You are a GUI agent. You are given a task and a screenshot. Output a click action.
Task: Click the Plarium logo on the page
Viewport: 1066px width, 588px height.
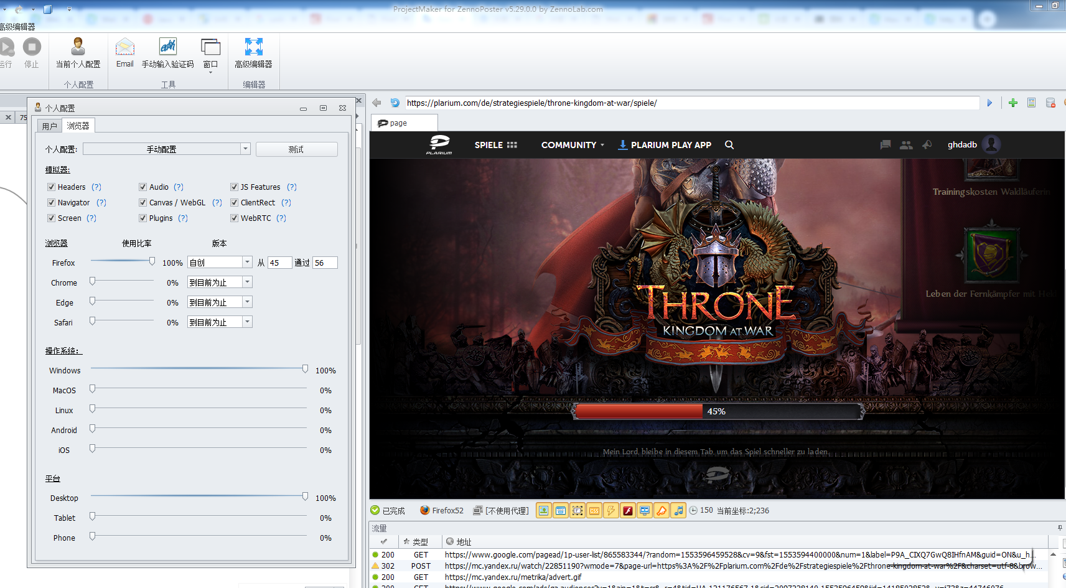point(439,144)
